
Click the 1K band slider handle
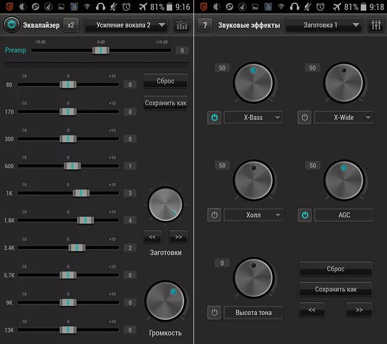point(81,193)
